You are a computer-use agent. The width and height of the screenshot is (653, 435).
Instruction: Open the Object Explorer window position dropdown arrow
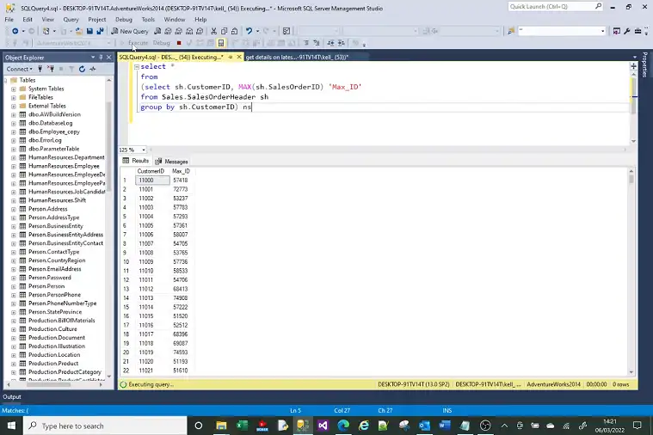click(x=93, y=58)
